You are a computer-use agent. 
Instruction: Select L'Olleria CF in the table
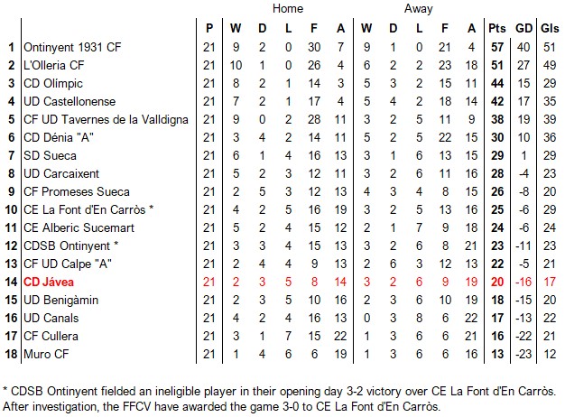[54, 65]
